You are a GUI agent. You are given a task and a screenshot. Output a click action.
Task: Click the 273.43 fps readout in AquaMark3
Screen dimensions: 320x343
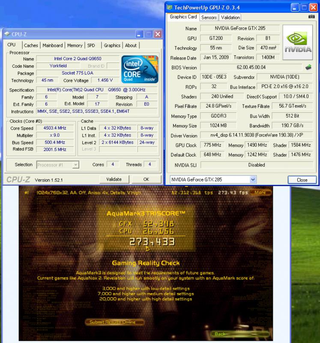pyautogui.click(x=233, y=193)
